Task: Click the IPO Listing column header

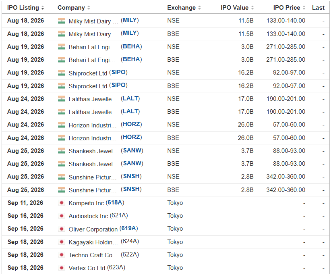Action: click(x=23, y=8)
